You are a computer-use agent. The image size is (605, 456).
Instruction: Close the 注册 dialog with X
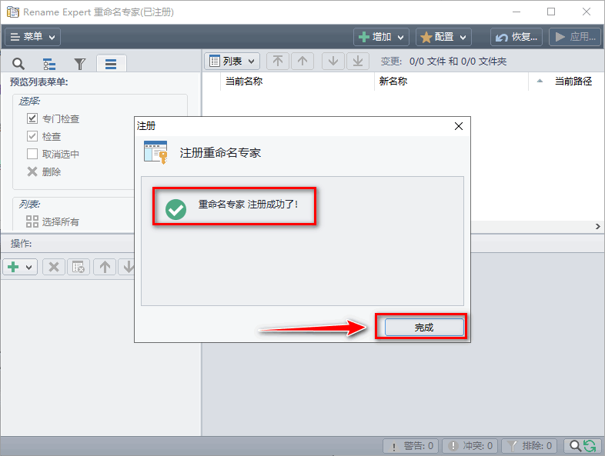pos(459,126)
